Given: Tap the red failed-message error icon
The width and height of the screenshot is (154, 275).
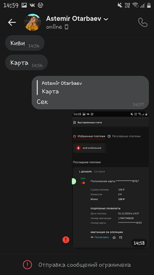Looking at the screenshot, I should (x=66, y=240).
